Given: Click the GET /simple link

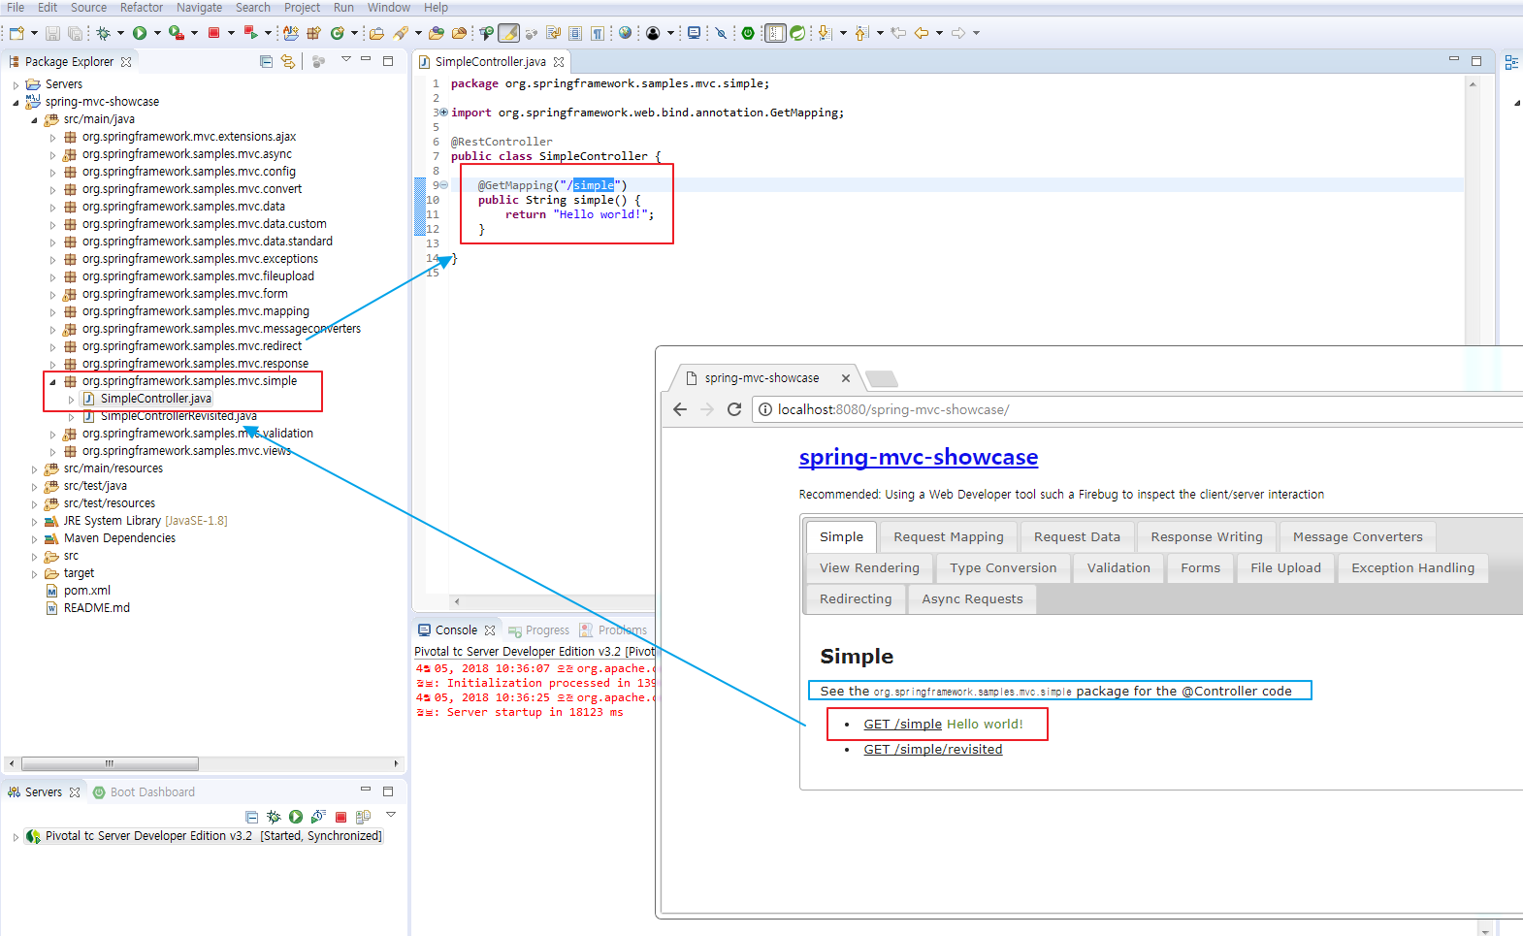Looking at the screenshot, I should pyautogui.click(x=902, y=724).
